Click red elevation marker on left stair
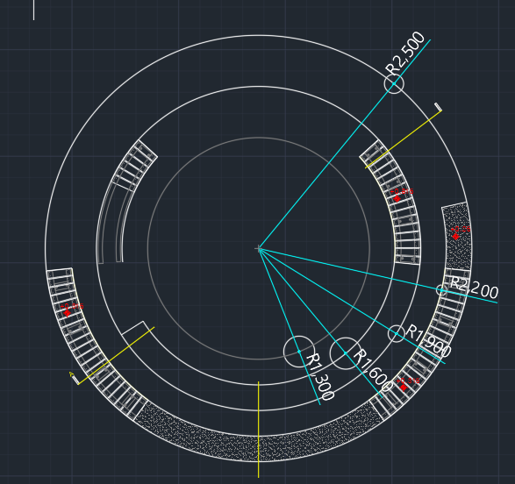The width and height of the screenshot is (515, 484). 68,313
